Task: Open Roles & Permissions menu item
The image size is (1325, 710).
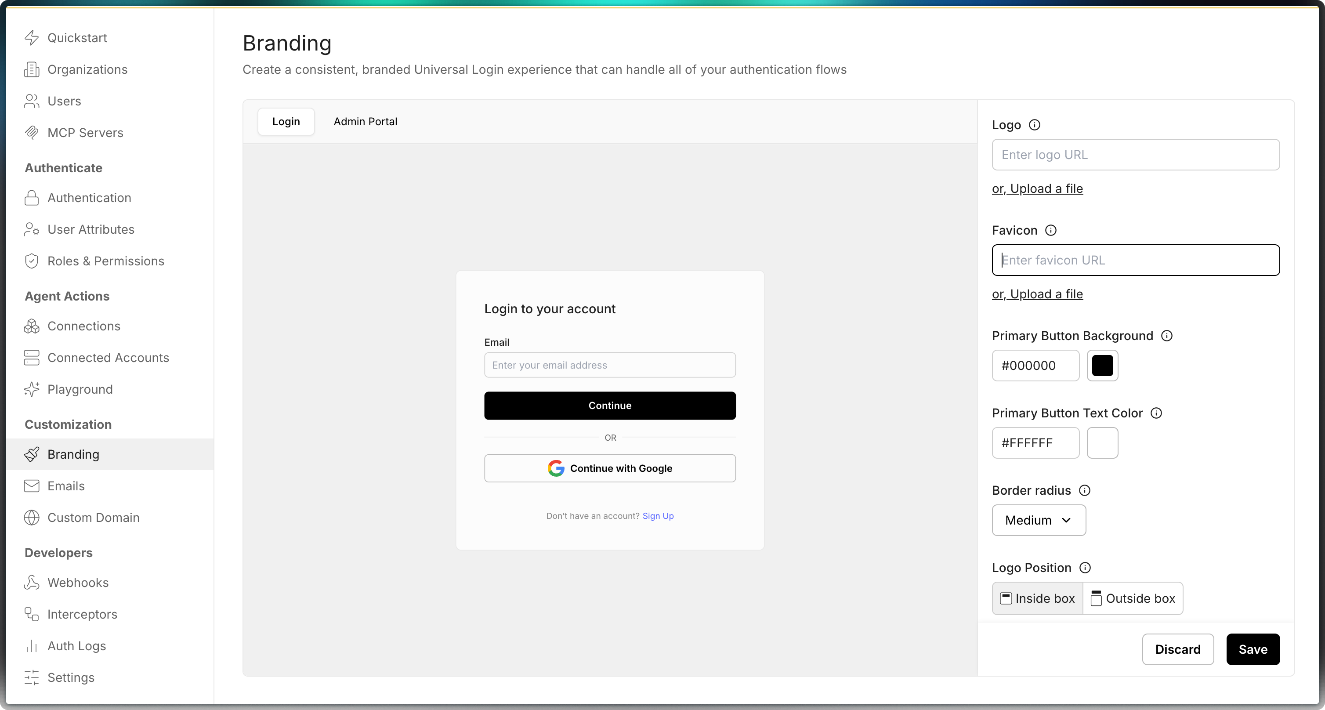Action: pos(105,261)
